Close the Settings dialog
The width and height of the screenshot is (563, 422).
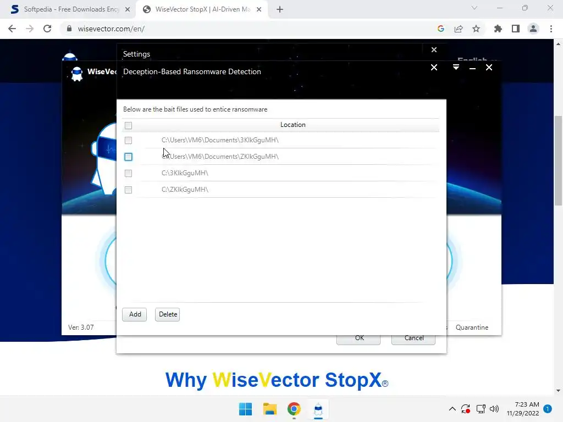pos(434,50)
